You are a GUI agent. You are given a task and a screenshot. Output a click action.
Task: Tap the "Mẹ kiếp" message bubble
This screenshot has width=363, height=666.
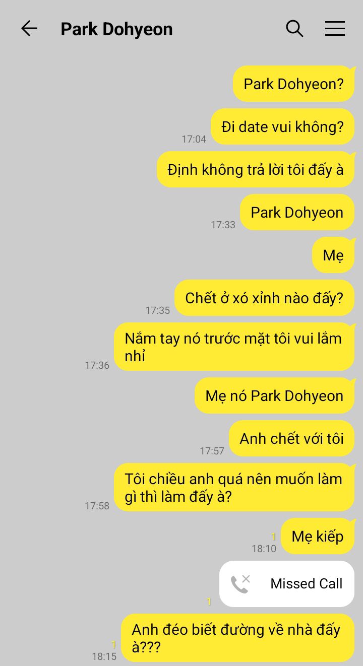(318, 536)
